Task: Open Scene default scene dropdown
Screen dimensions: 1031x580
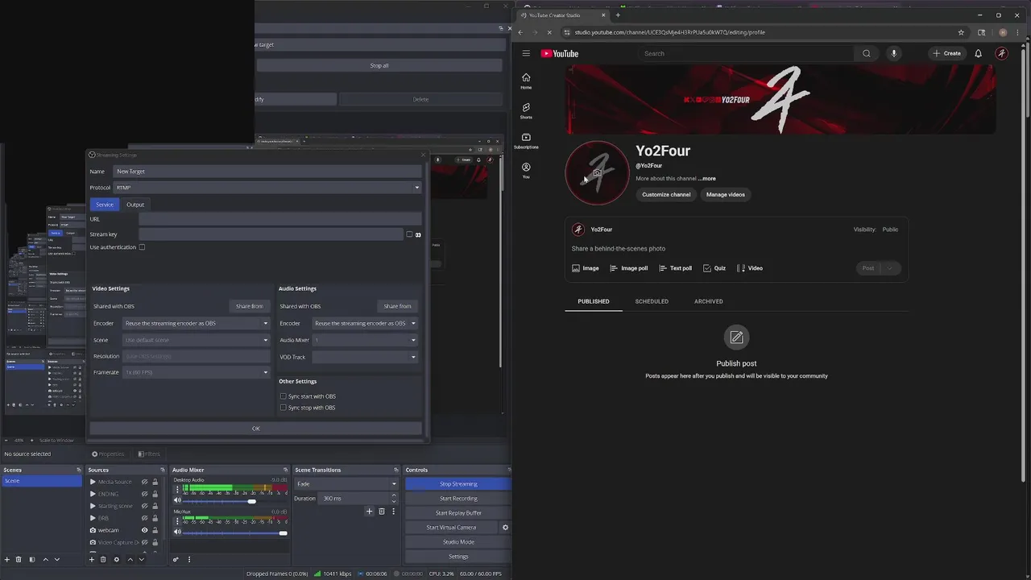Action: [197, 340]
